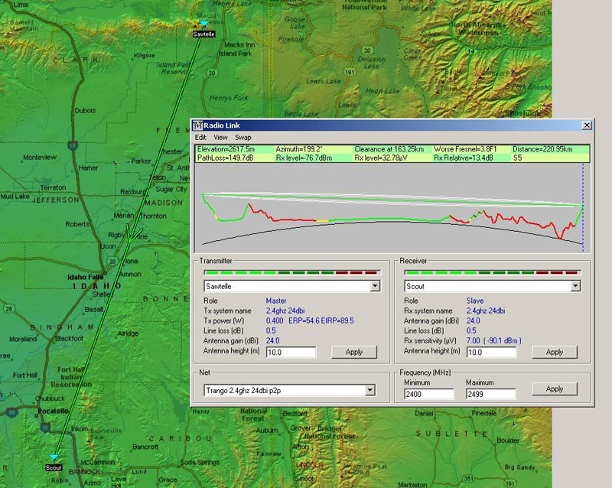Screen dimensions: 612x488
Task: Click the Maximum frequency field
Action: 490,394
